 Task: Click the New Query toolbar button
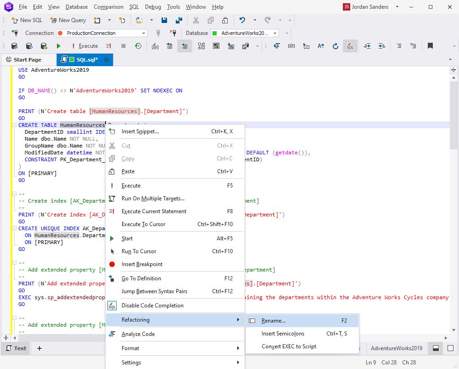(68, 20)
